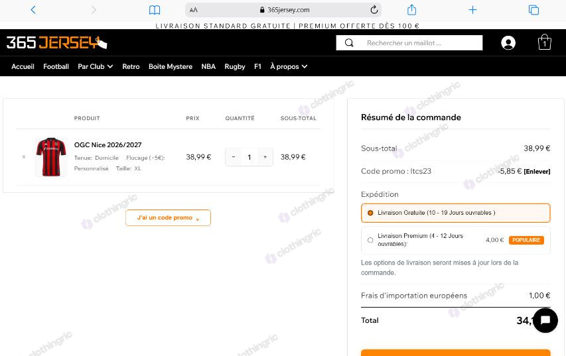Click the search magnifier icon
566x356 pixels.
(x=349, y=43)
